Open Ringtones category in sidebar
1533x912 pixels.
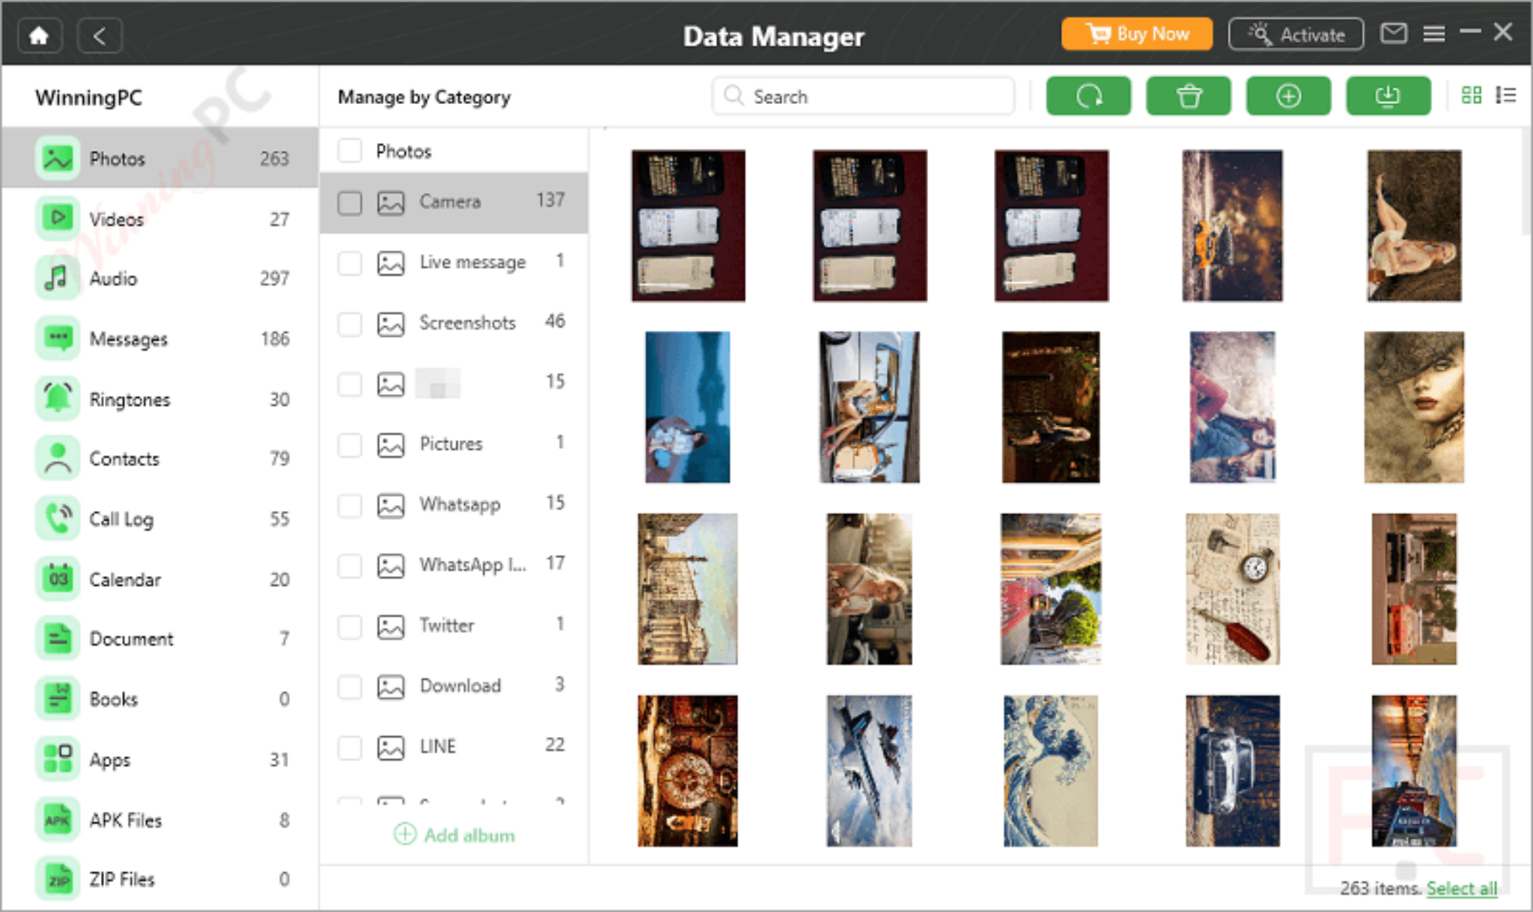click(x=160, y=399)
